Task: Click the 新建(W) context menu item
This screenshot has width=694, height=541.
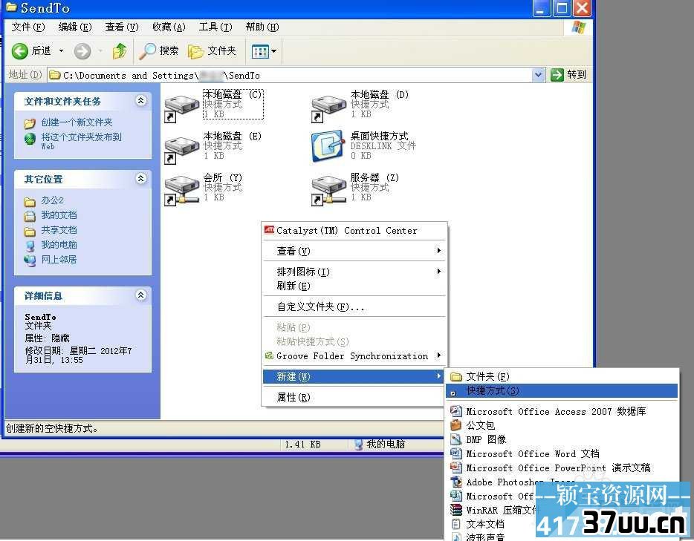Action: tap(354, 376)
